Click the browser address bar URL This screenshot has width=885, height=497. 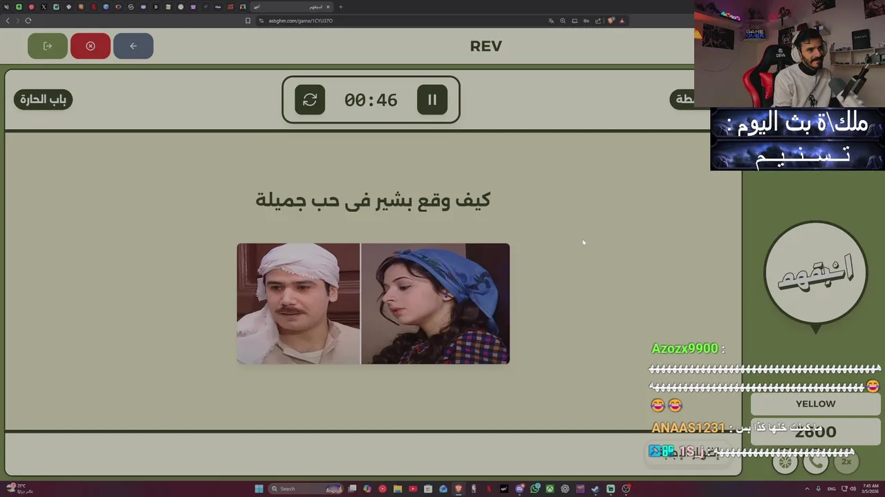(301, 21)
